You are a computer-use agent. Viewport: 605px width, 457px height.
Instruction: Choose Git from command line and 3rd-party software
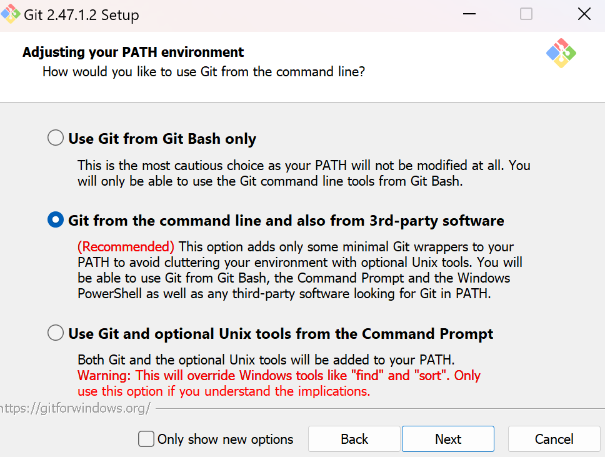(x=56, y=219)
